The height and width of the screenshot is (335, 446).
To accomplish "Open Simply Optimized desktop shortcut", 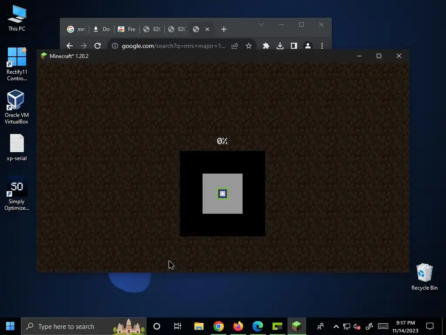I will [17, 195].
